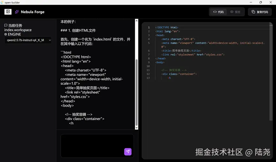Restore the open-builder window size
This screenshot has height=162, width=276.
[261, 2]
